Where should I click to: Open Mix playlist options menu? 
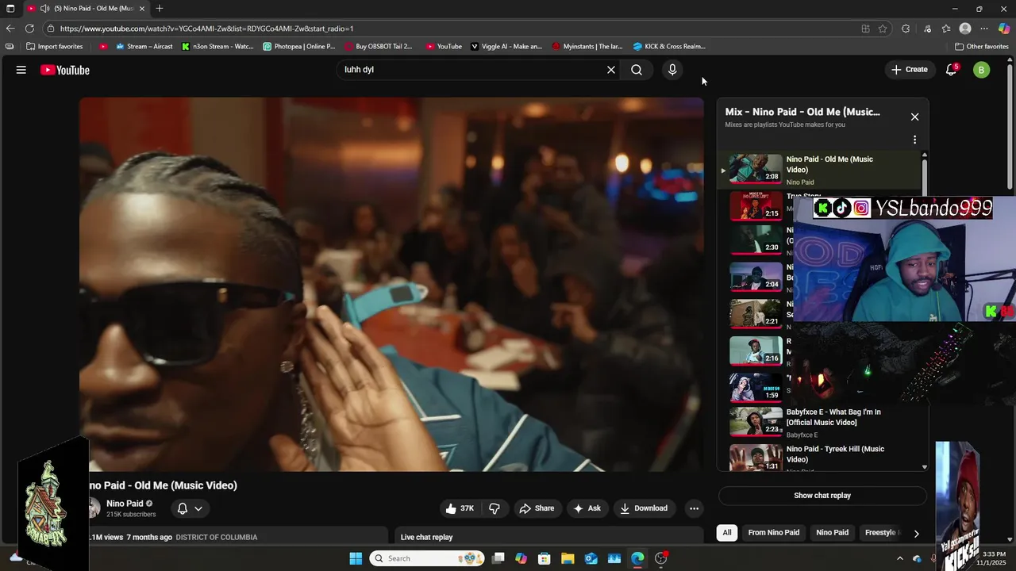pyautogui.click(x=914, y=140)
